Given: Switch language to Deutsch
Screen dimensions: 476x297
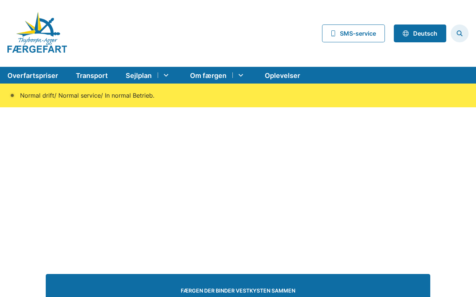Looking at the screenshot, I should coord(420,33).
